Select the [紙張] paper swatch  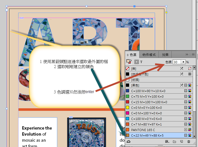coord(159,80)
